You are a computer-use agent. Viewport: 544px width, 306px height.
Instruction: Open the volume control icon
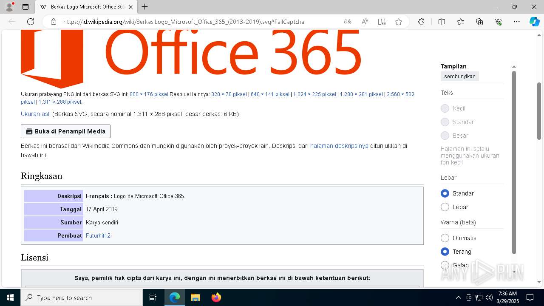[x=489, y=297]
